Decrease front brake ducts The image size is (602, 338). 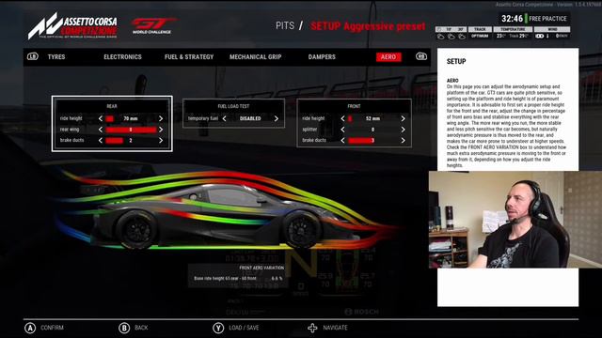tap(342, 140)
